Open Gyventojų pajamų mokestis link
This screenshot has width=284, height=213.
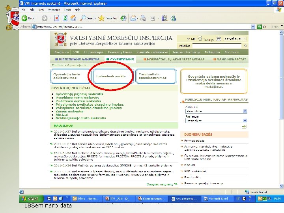click(79, 94)
